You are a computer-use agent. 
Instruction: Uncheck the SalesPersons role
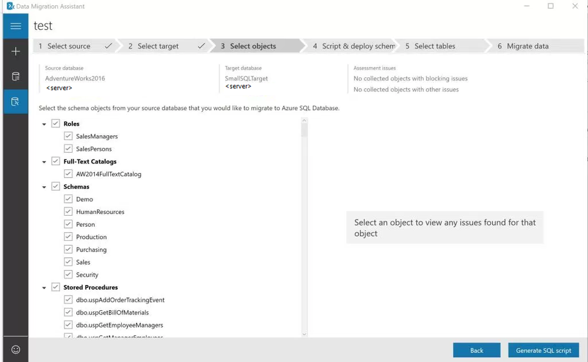tap(68, 149)
